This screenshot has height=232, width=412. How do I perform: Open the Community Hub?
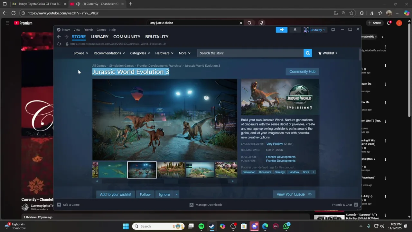[x=302, y=72]
